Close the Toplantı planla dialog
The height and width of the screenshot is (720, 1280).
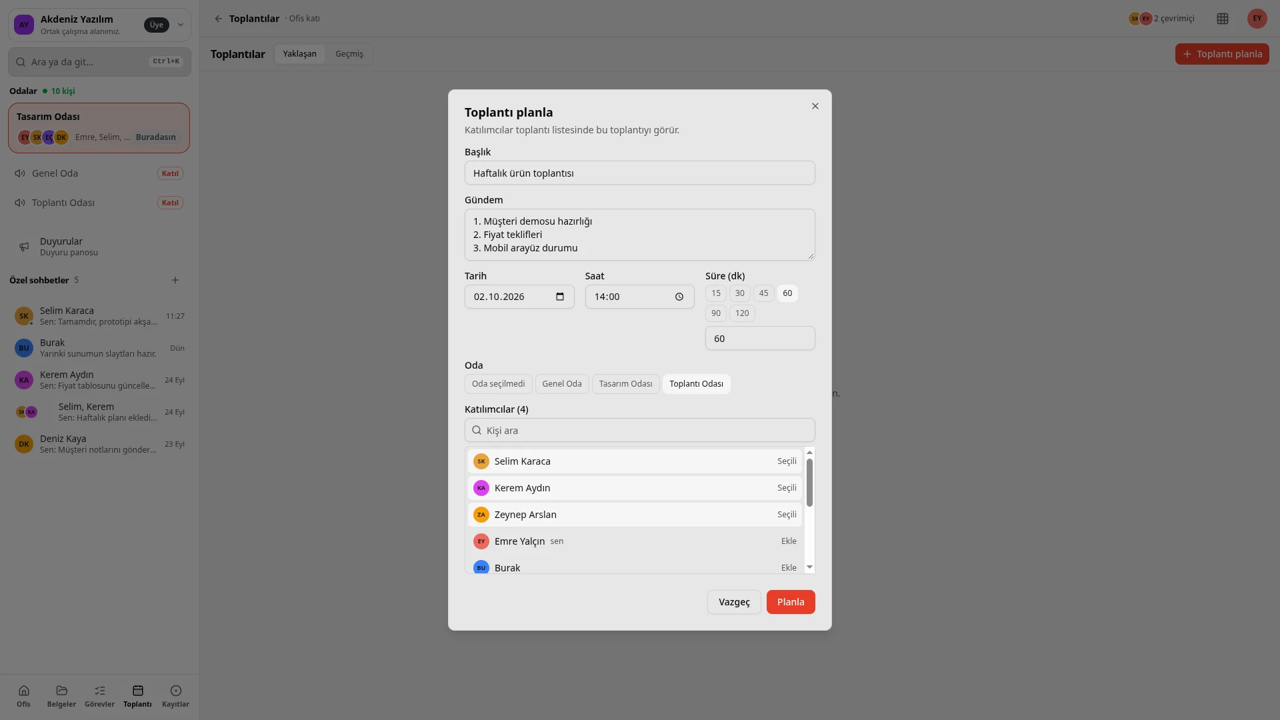[815, 106]
